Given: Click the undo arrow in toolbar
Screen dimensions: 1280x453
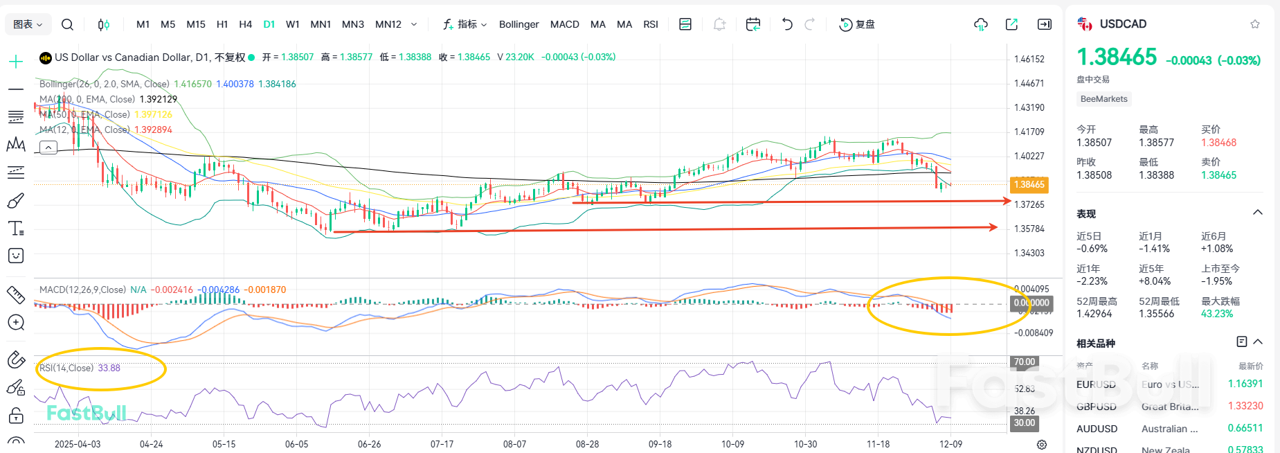Looking at the screenshot, I should 787,24.
